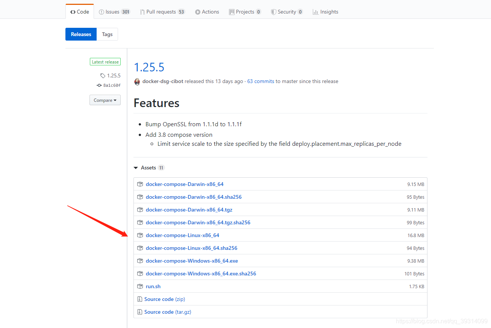Screen dimensions: 491x328
Task: Collapse the Assets section
Action: point(149,168)
